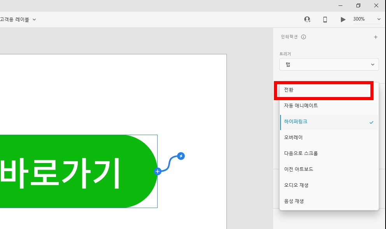The image size is (386, 229).
Task: Click the info icon beside 인터랙션
Action: coord(303,37)
